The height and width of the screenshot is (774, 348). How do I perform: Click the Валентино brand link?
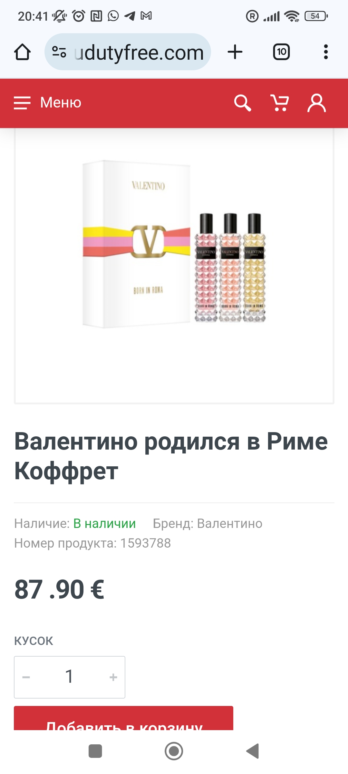click(230, 523)
